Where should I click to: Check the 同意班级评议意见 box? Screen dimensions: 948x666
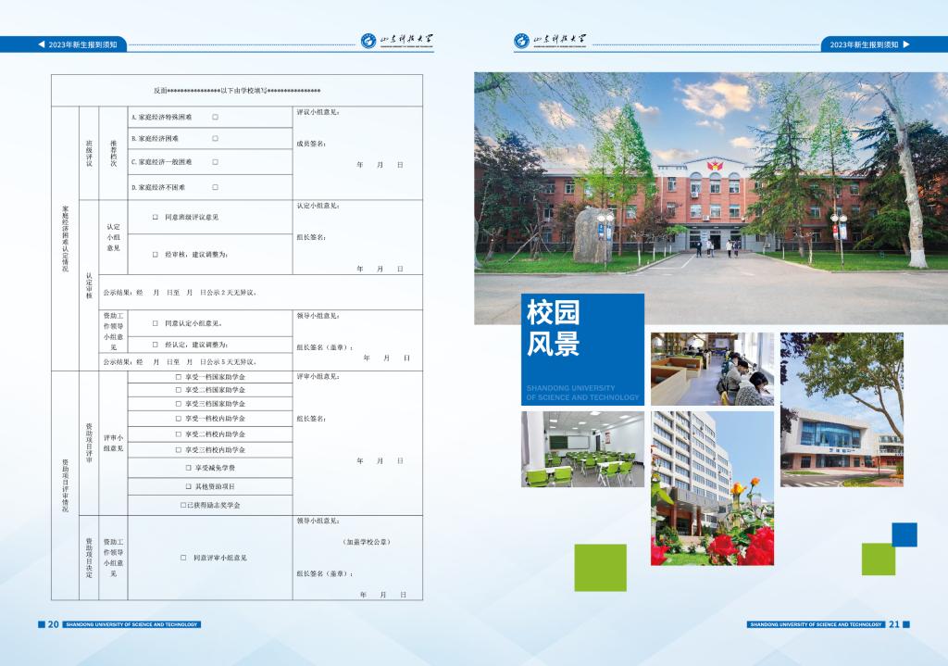(x=156, y=217)
